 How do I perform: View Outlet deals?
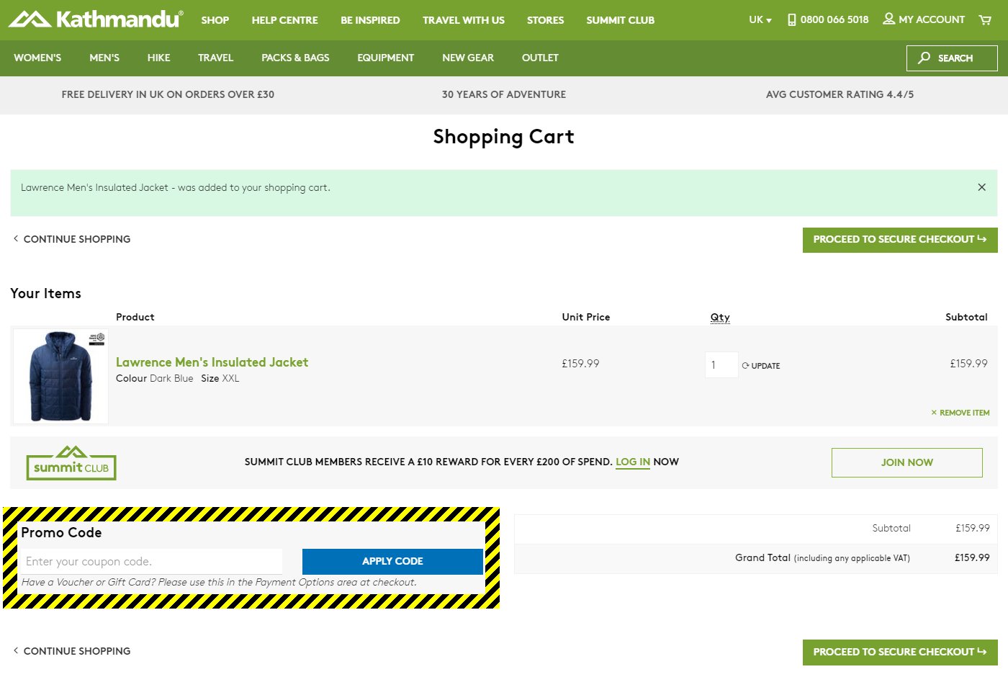[540, 58]
